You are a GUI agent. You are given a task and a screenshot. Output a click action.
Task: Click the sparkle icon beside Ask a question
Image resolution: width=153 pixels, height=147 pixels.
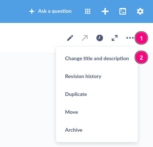coord(32,11)
